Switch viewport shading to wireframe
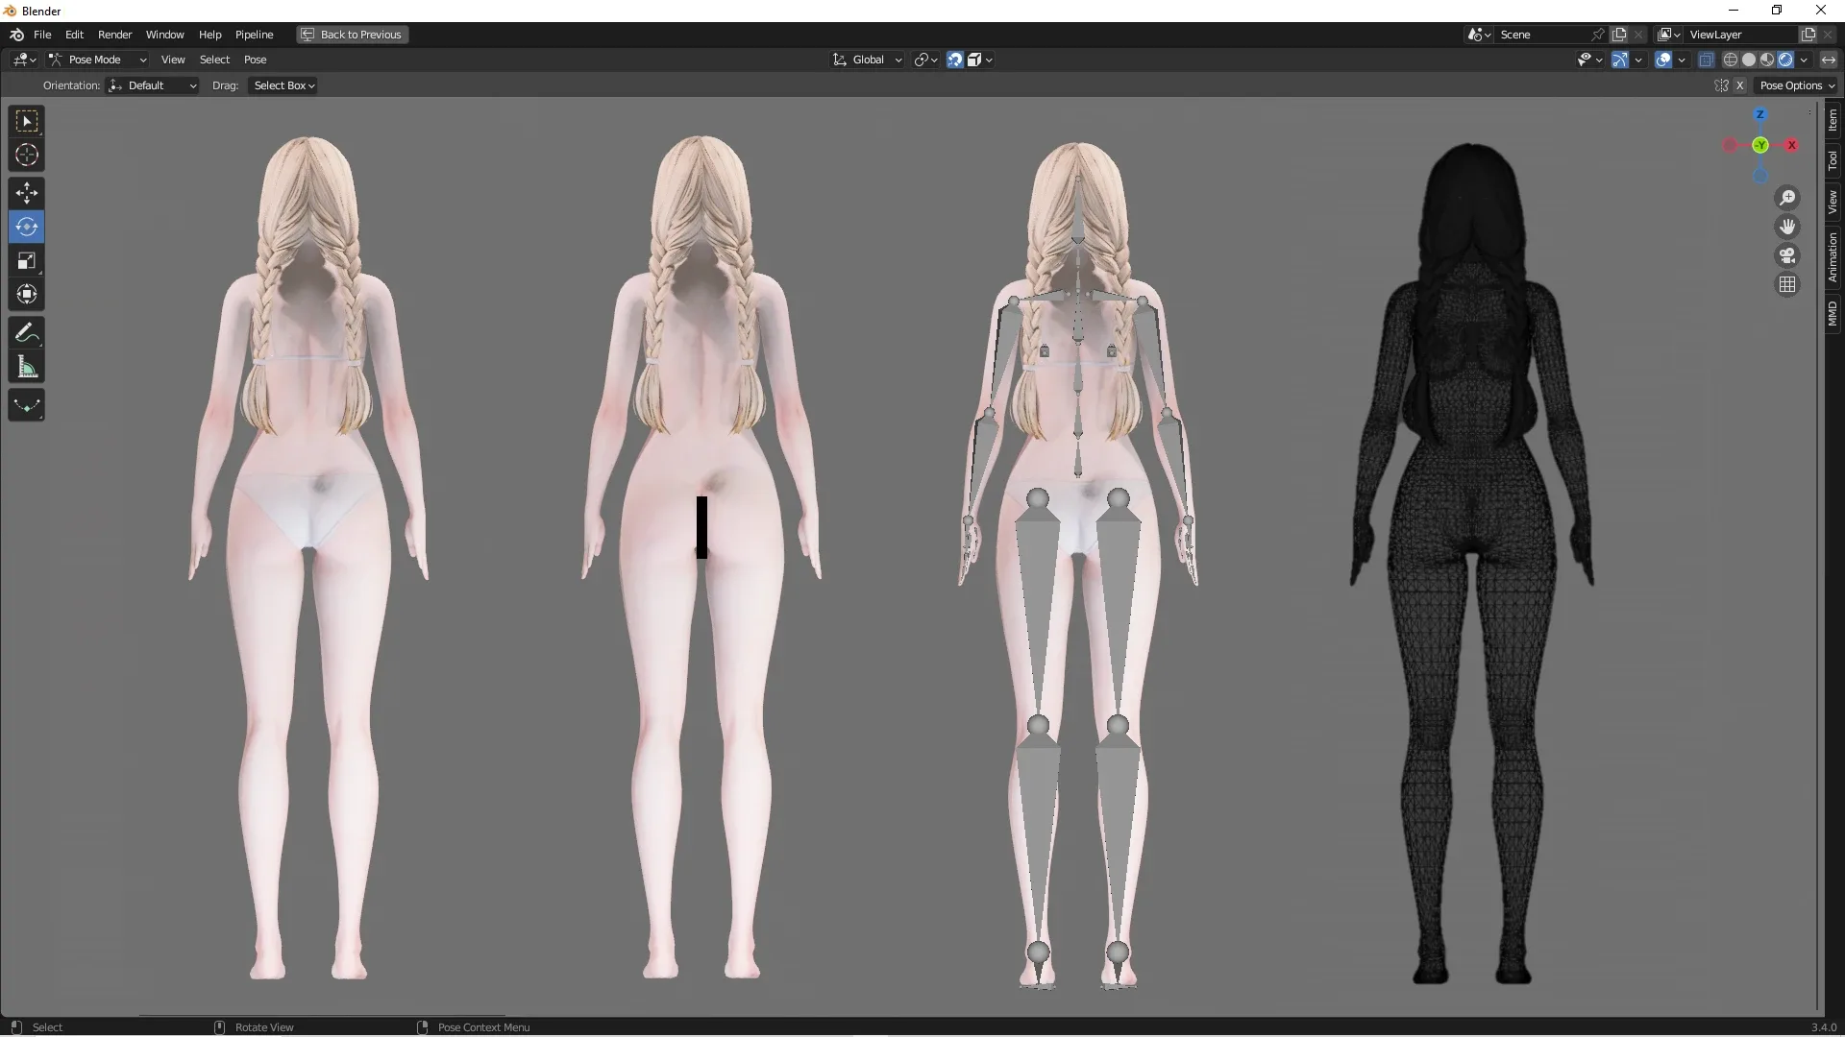Screen dimensions: 1845x1037 click(1732, 59)
